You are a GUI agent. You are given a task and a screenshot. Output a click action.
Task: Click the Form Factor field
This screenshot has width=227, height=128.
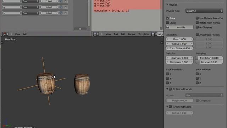179,48
